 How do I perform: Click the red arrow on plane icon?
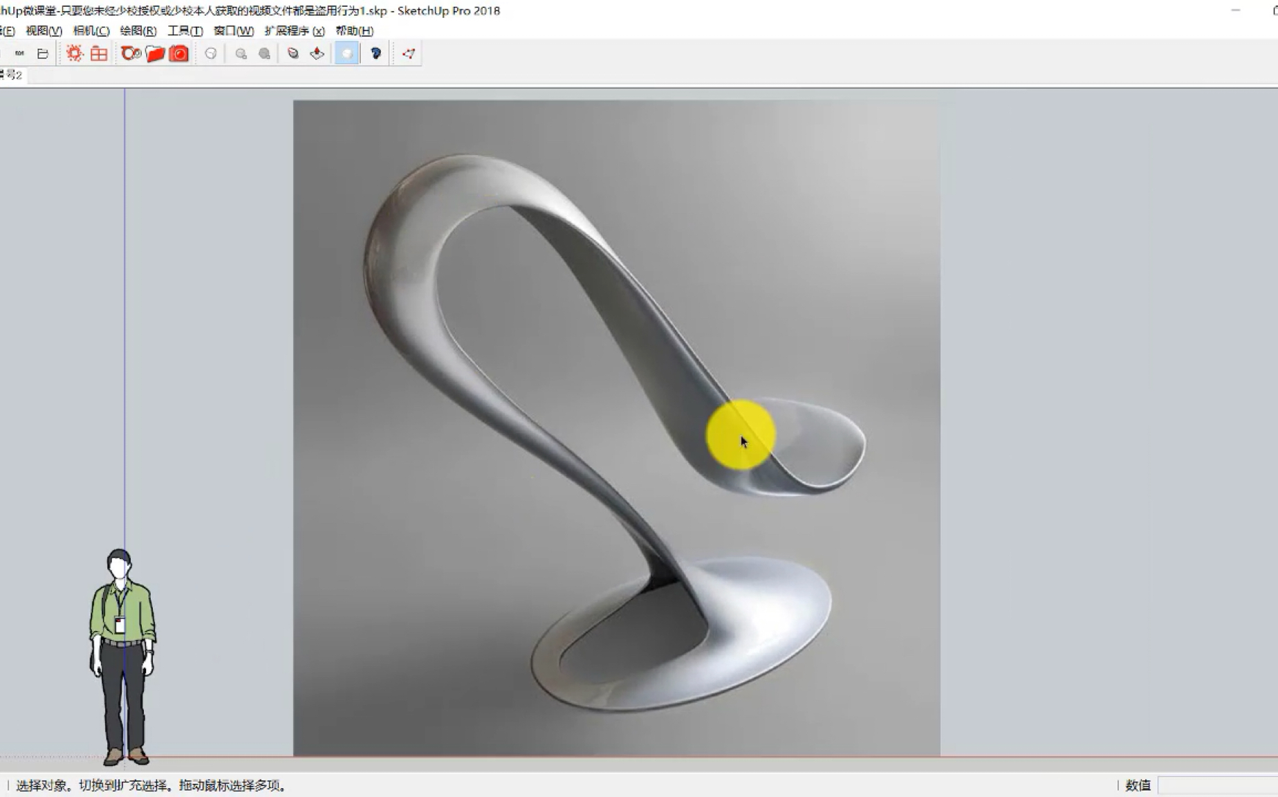pyautogui.click(x=317, y=53)
